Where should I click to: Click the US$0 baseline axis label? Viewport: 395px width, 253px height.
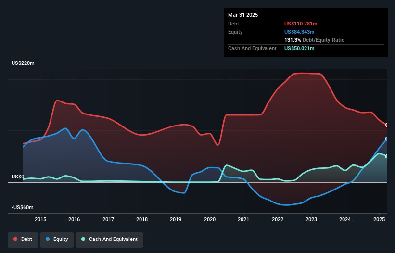(x=18, y=177)
